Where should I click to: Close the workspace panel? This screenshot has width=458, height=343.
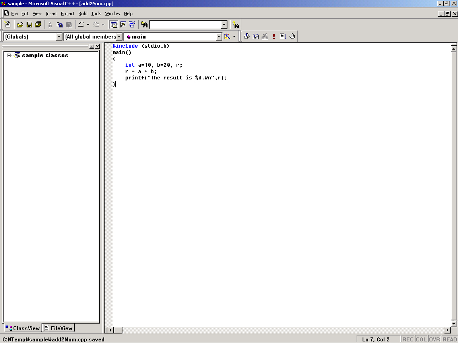click(x=97, y=46)
